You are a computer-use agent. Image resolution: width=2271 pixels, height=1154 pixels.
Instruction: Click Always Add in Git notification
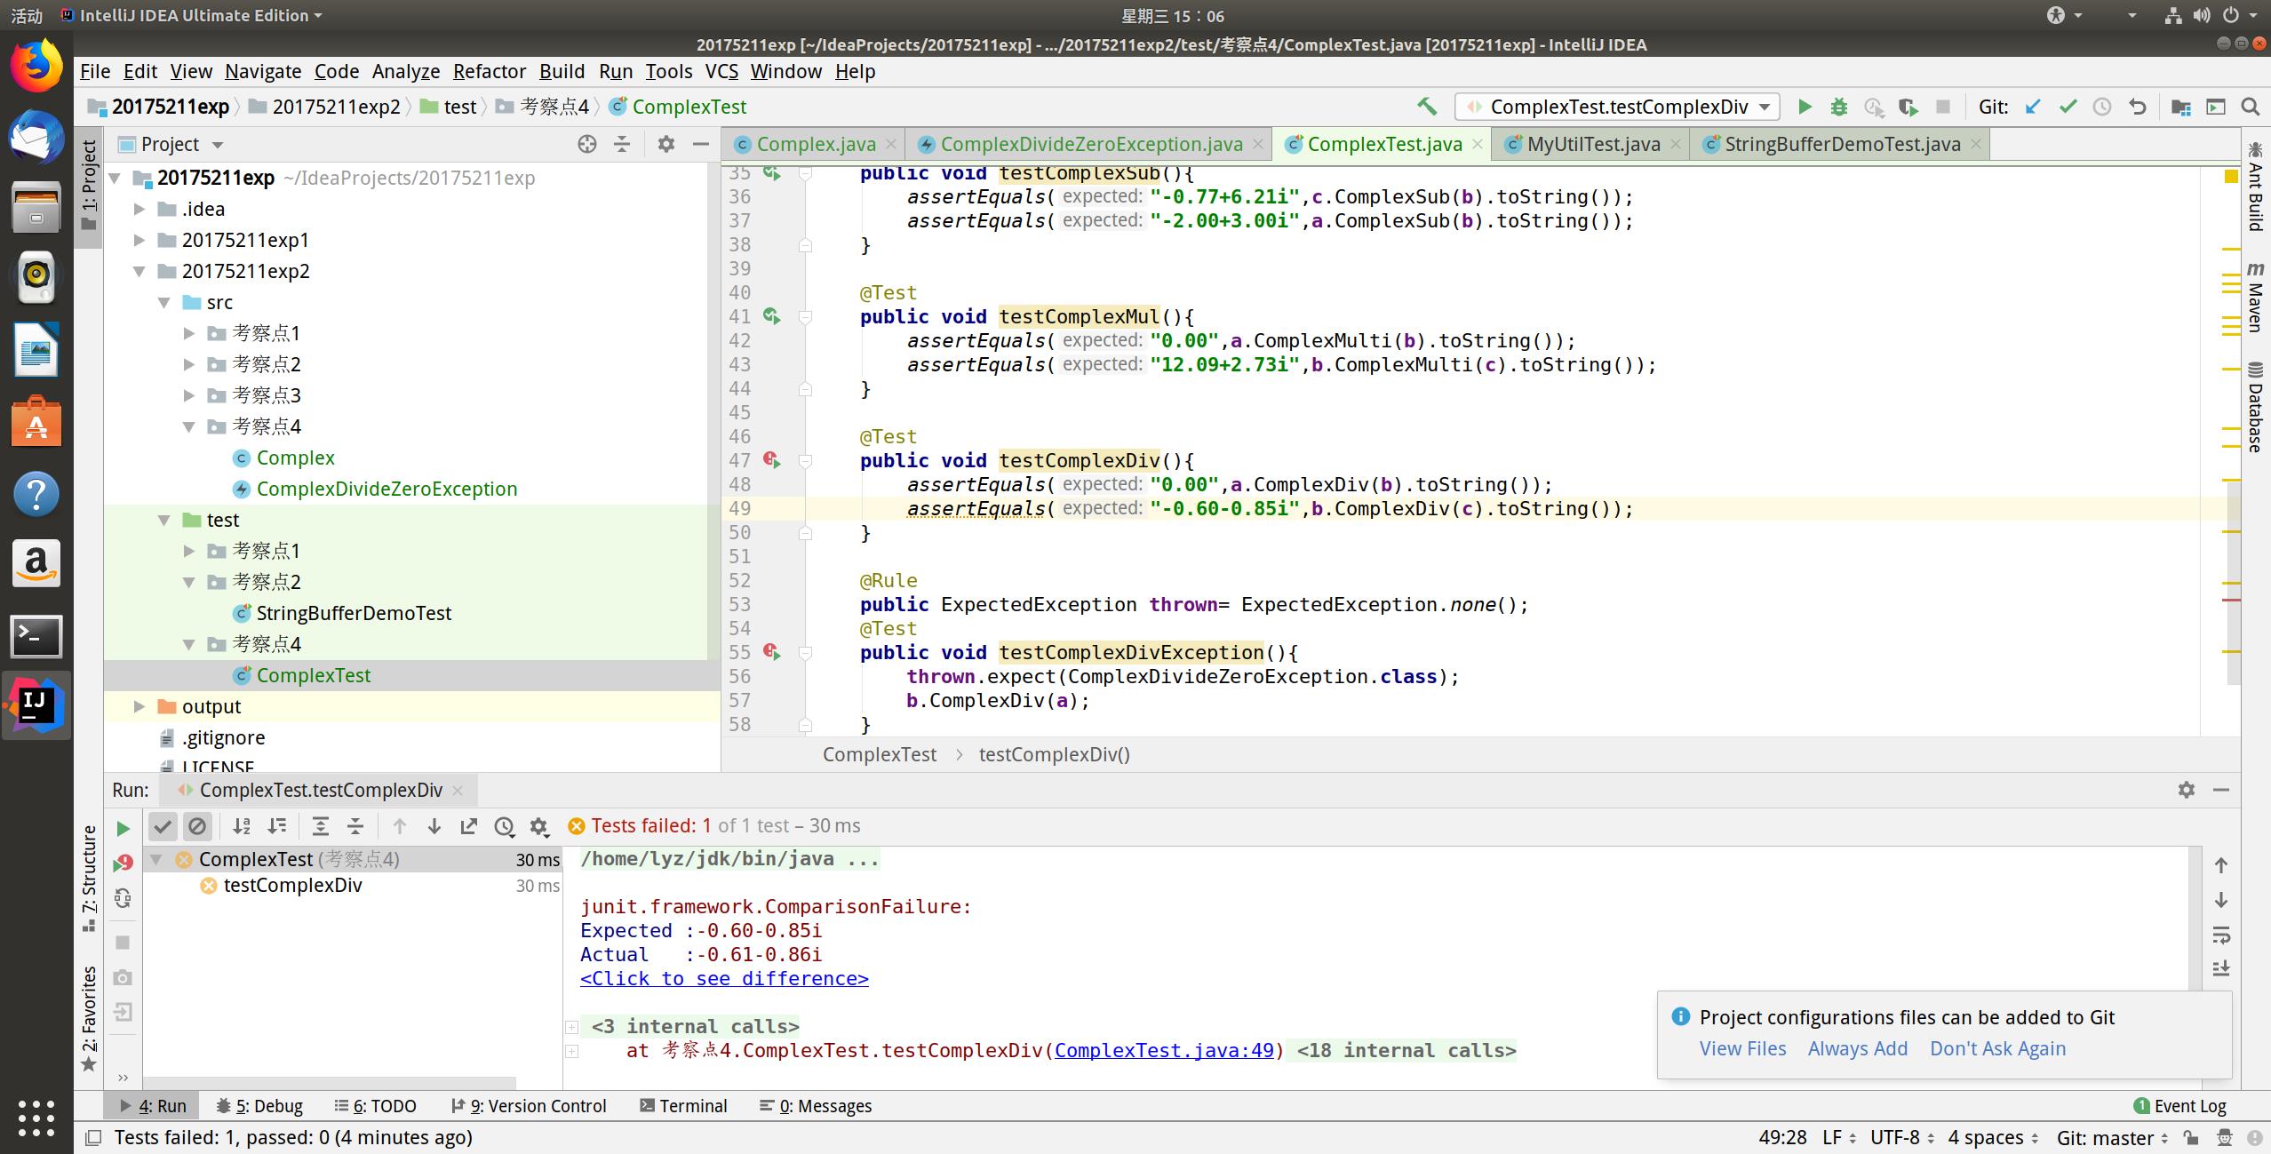1858,1048
